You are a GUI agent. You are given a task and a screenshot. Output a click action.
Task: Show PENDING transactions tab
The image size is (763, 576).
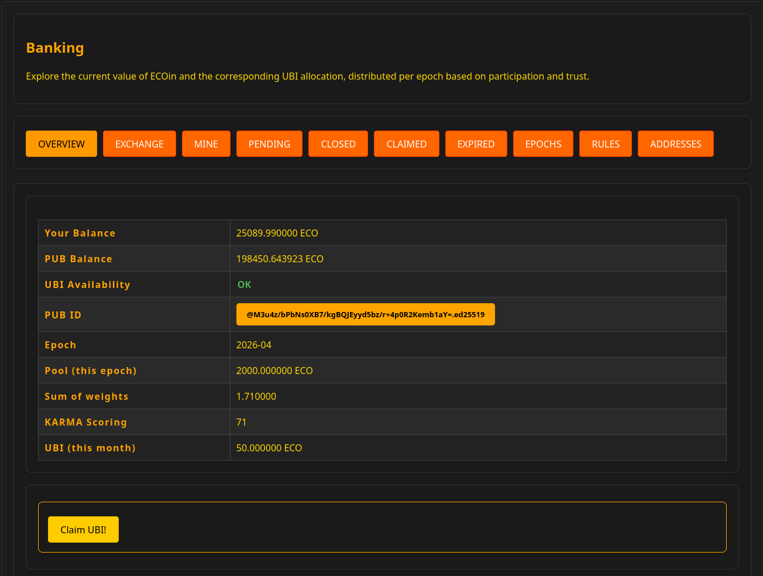pos(269,144)
